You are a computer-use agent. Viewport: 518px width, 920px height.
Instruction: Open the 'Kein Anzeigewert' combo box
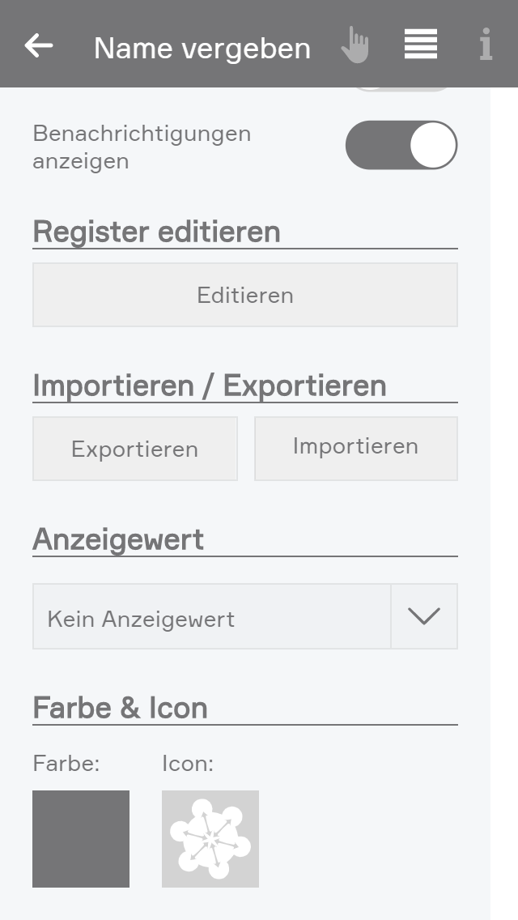(x=212, y=617)
